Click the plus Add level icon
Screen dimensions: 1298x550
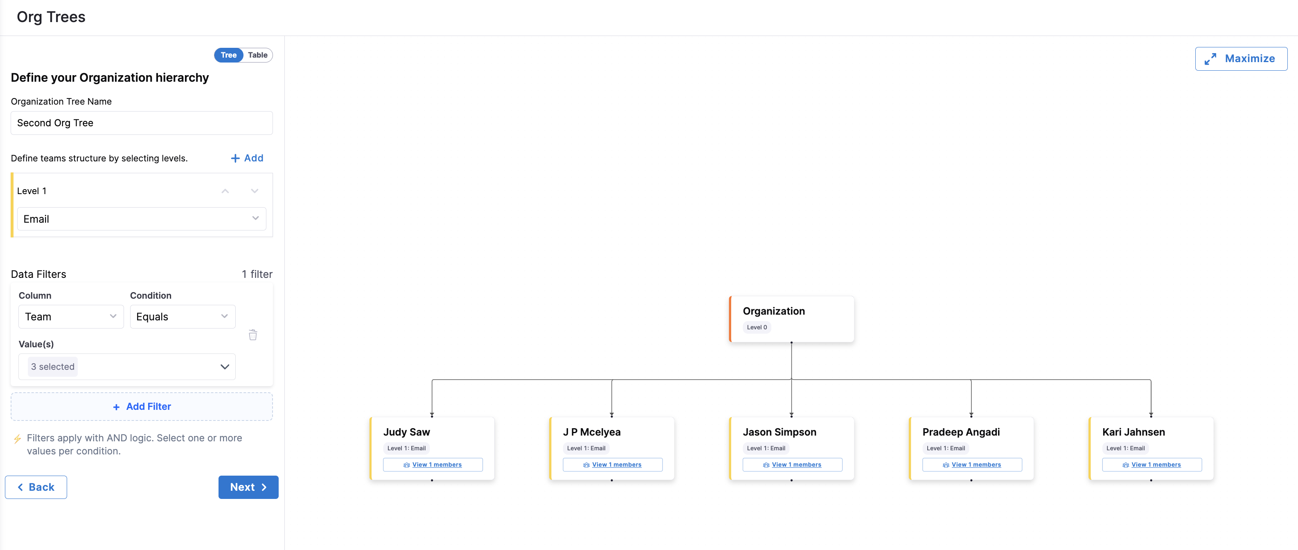235,159
